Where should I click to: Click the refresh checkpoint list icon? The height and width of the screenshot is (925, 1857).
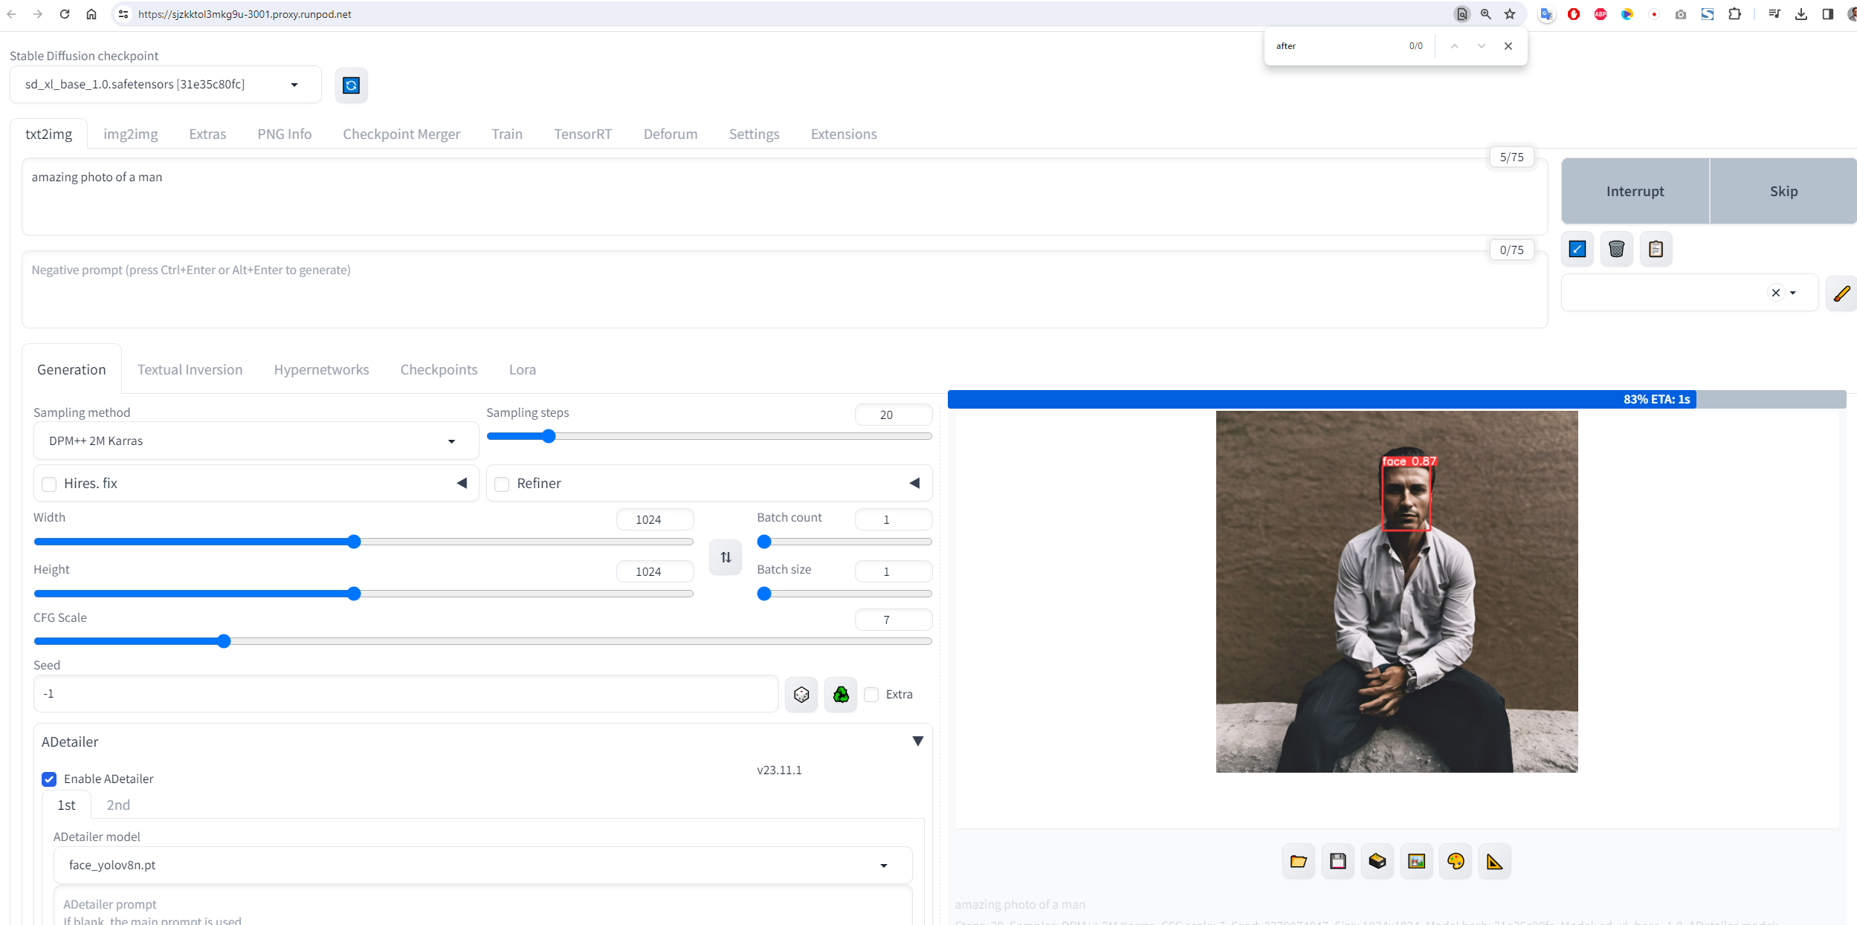pos(351,85)
